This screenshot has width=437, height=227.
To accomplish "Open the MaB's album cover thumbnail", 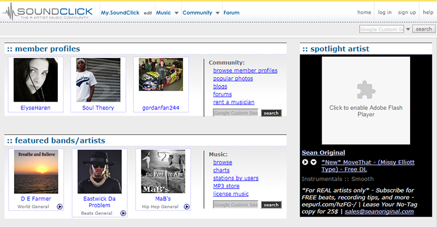I will 163,171.
